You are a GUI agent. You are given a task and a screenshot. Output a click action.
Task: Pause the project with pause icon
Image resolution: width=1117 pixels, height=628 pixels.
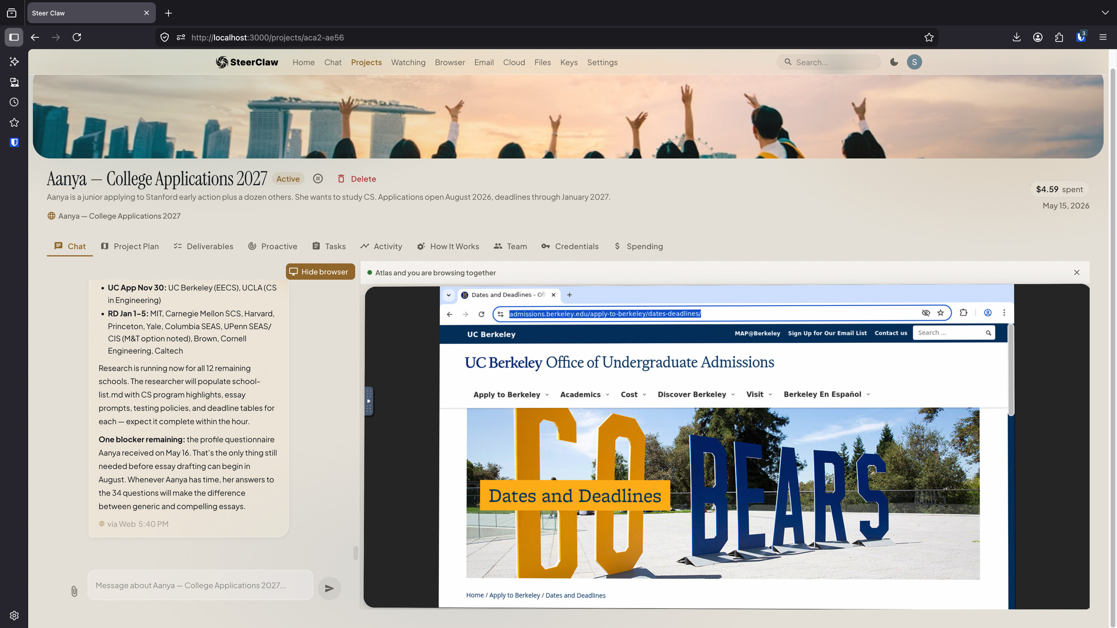pyautogui.click(x=318, y=179)
